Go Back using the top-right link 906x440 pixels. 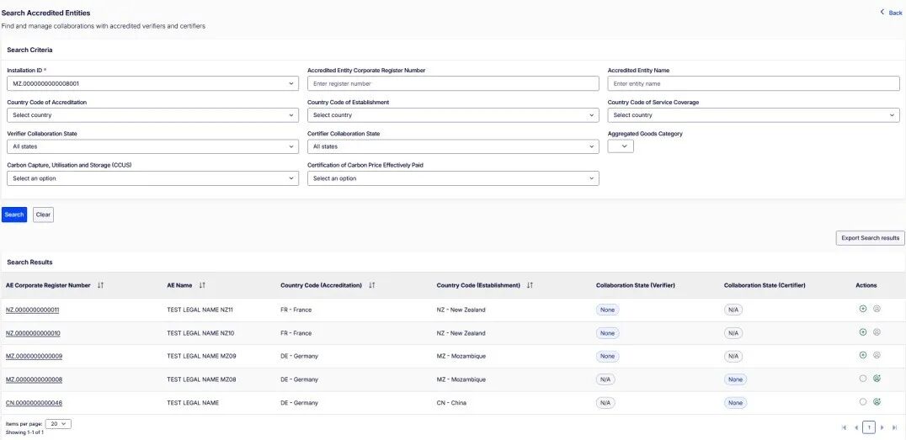coord(891,12)
